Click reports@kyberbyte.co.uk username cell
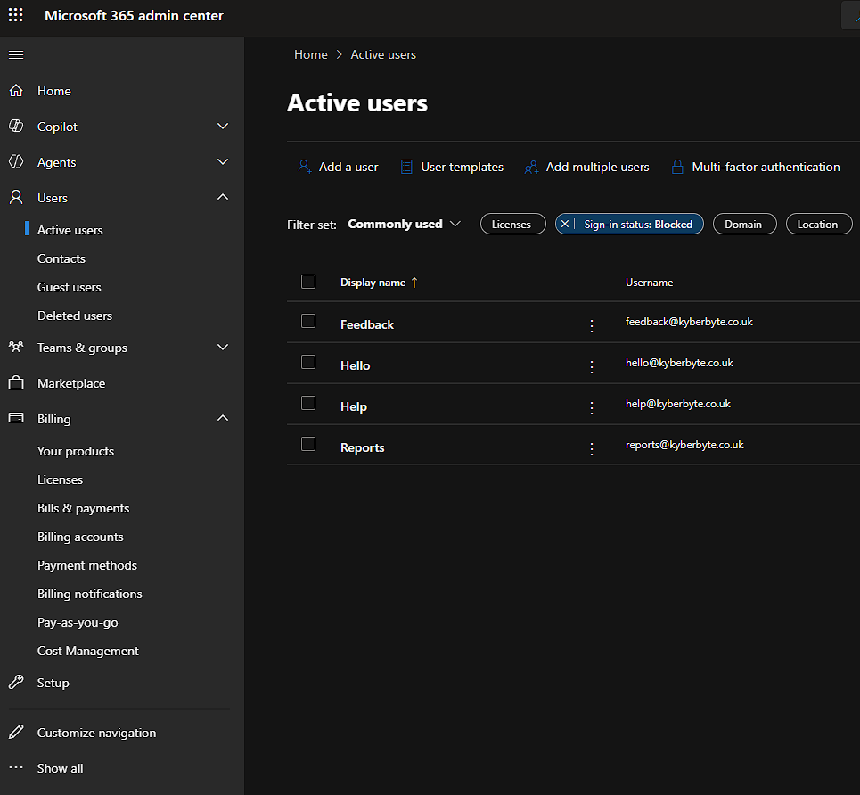The width and height of the screenshot is (860, 795). [684, 445]
